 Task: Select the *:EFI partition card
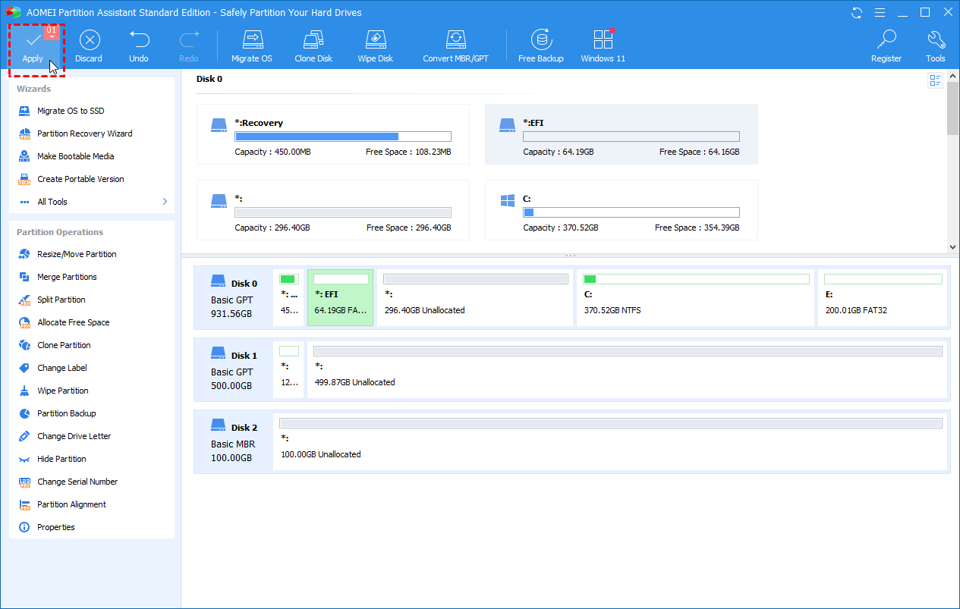pyautogui.click(x=621, y=134)
